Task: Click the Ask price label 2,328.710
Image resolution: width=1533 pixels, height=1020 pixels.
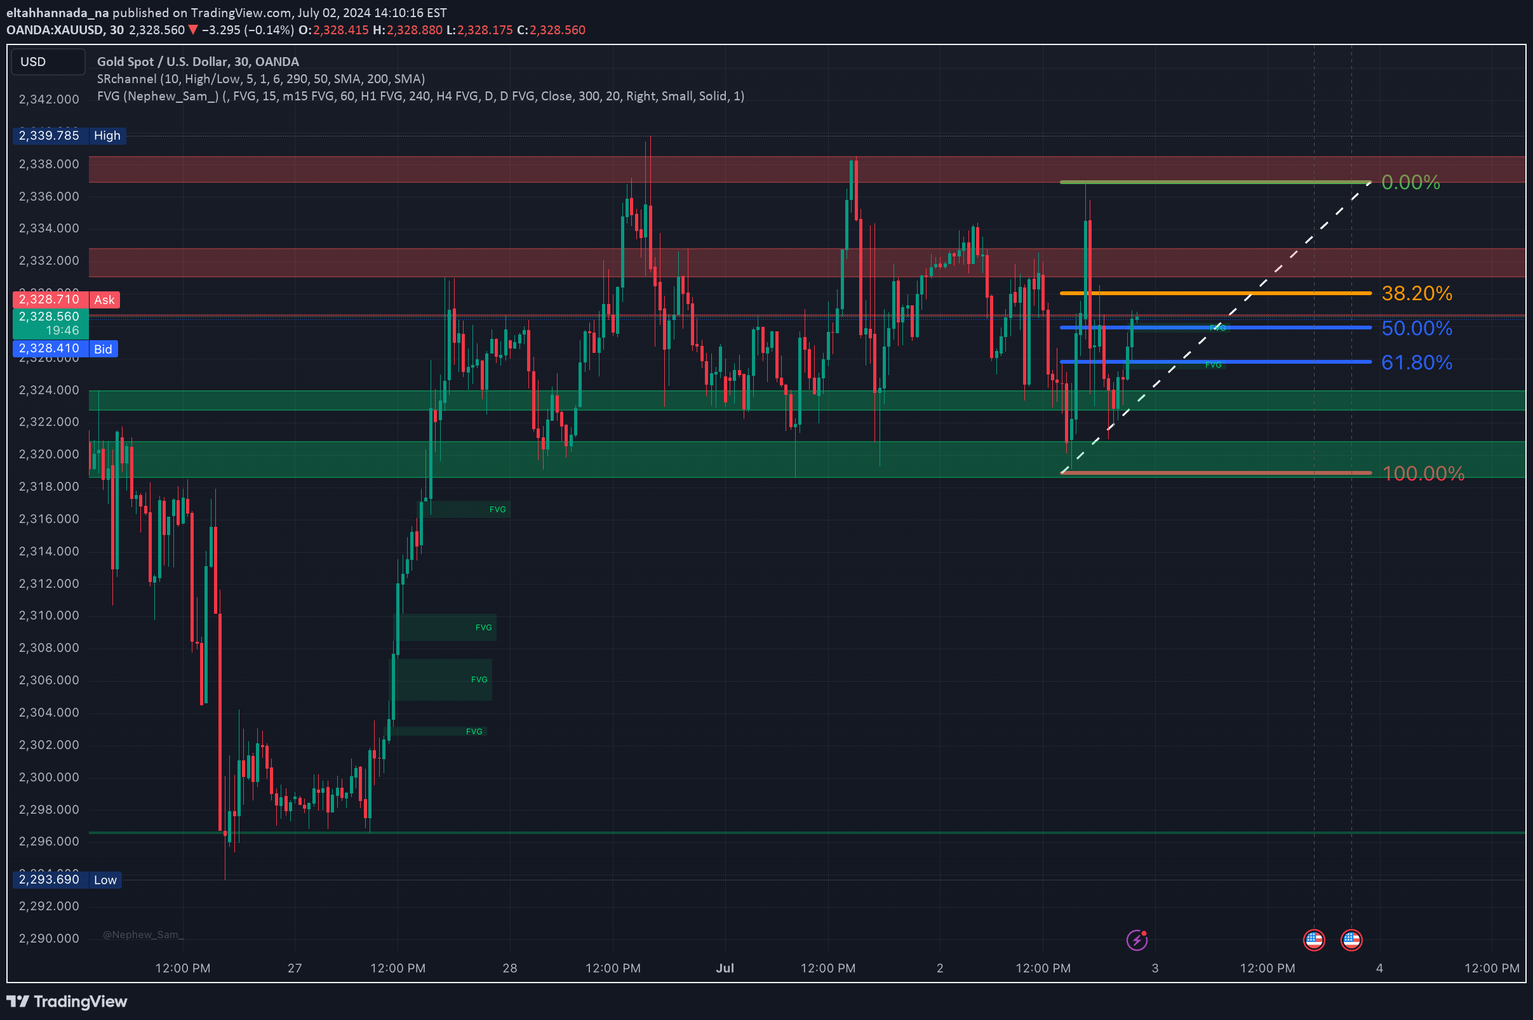Action: 67,300
